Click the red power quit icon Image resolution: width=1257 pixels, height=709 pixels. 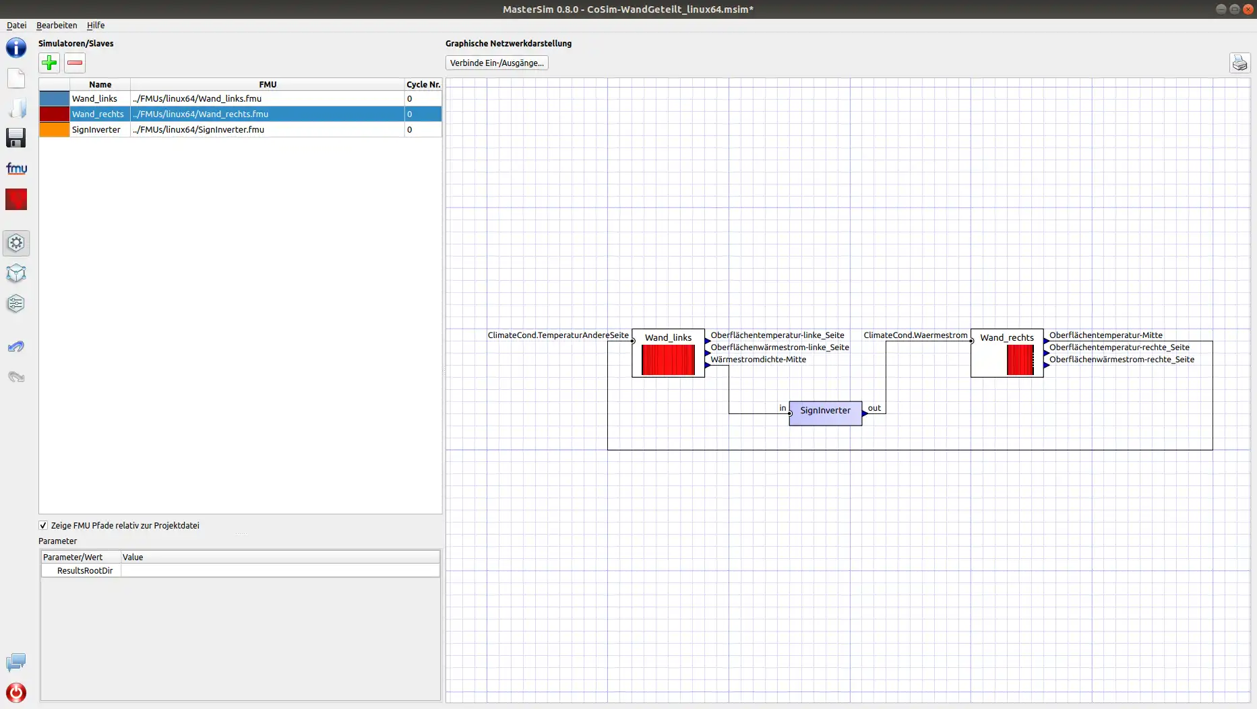16,692
